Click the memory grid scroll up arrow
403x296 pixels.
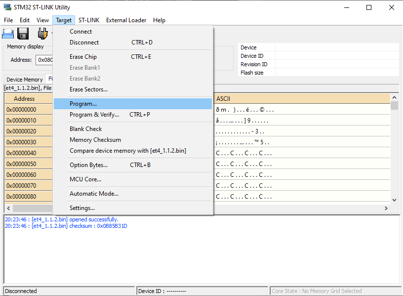point(394,97)
